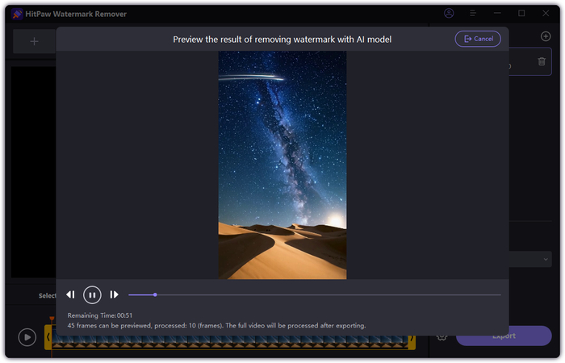Add a new file with plus button
The width and height of the screenshot is (565, 363).
click(34, 41)
